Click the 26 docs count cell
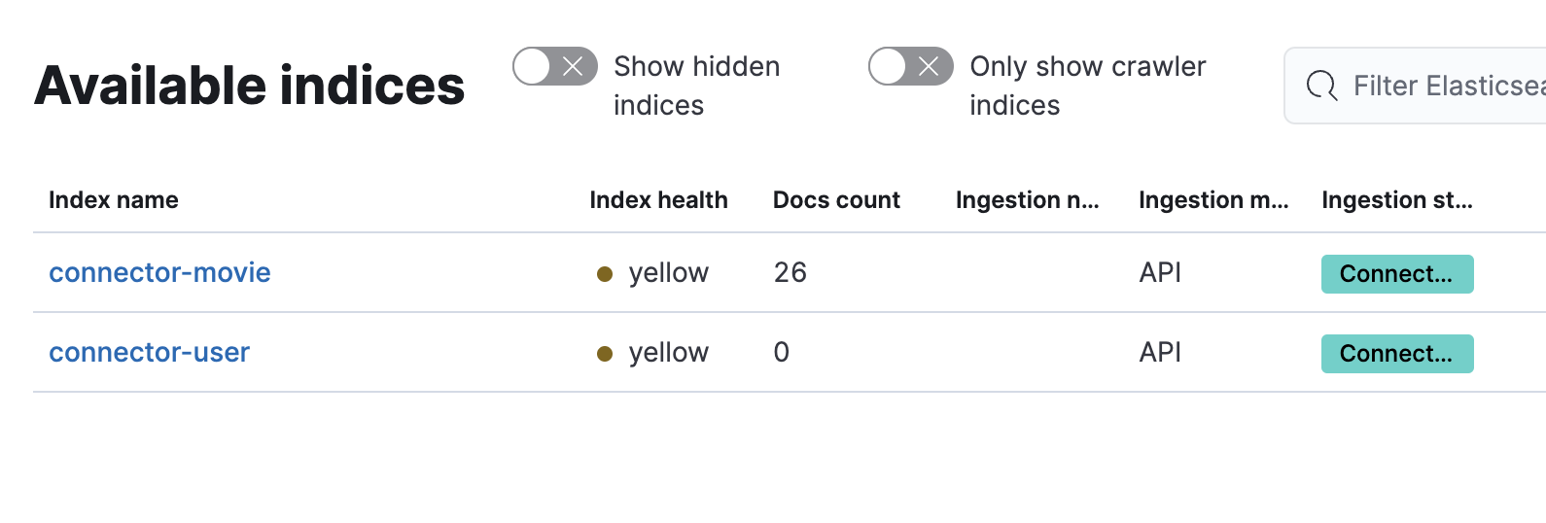Image resolution: width=1546 pixels, height=523 pixels. click(x=790, y=272)
